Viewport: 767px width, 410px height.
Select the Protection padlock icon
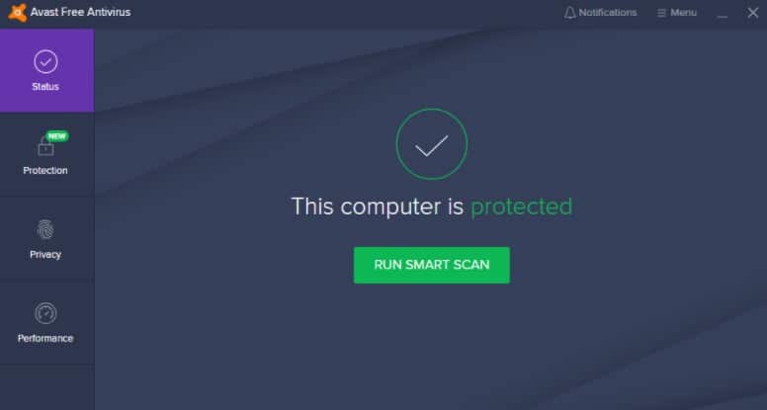[46, 146]
